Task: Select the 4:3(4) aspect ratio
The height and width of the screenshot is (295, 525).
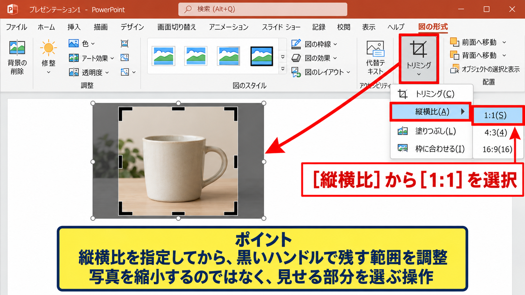Action: point(496,133)
